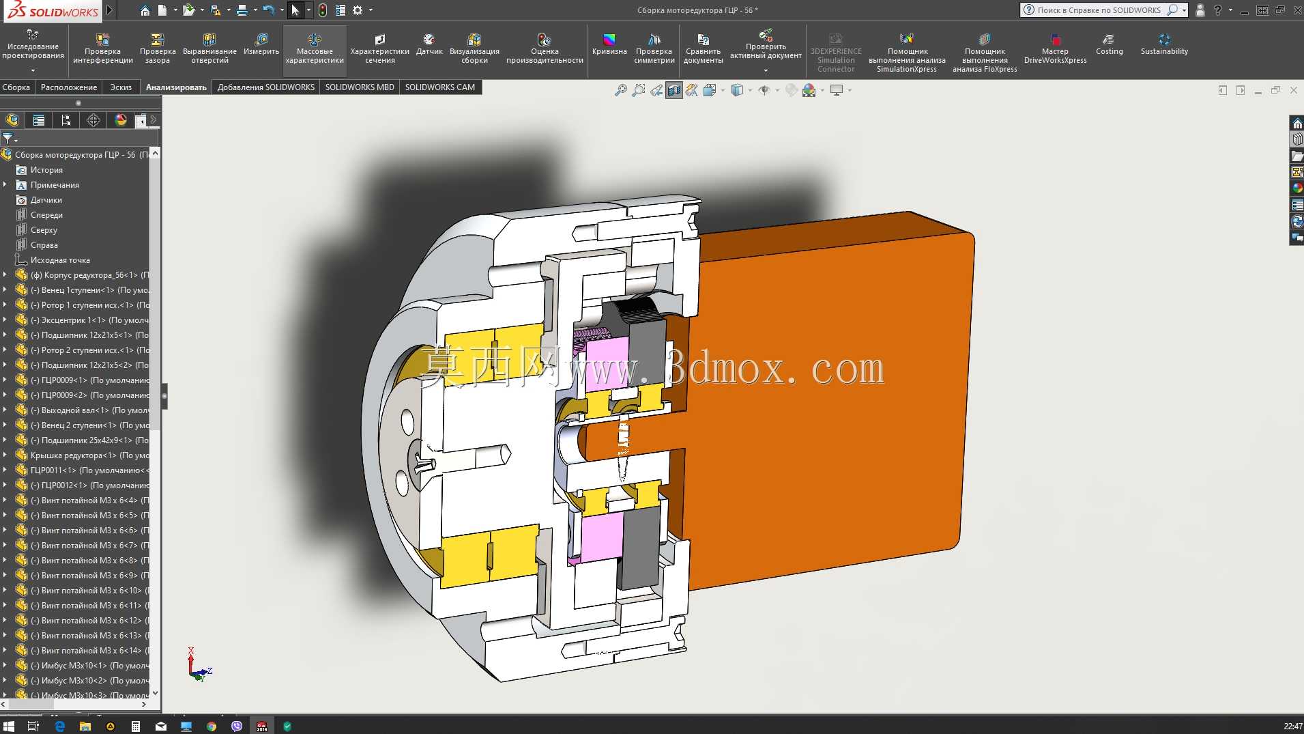The height and width of the screenshot is (734, 1304).
Task: Click Zoom to Fit icon in view toolbar
Action: (x=620, y=90)
